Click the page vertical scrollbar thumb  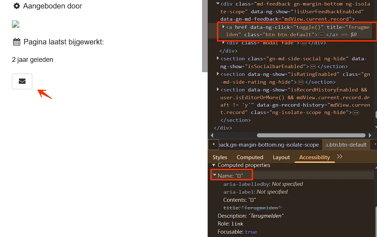click(x=205, y=36)
